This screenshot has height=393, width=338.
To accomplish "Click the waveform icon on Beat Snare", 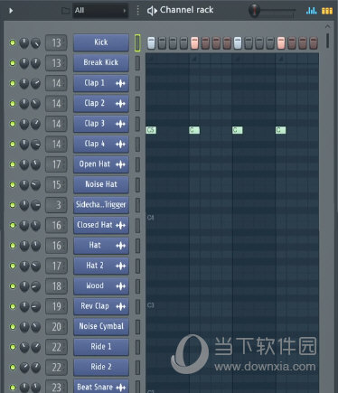I will pos(120,388).
